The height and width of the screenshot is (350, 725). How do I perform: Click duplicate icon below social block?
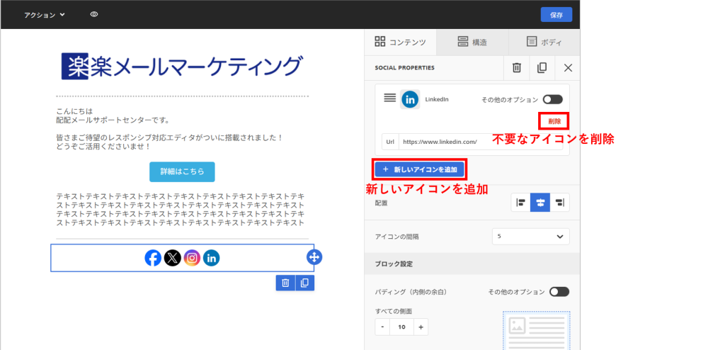[x=304, y=283]
